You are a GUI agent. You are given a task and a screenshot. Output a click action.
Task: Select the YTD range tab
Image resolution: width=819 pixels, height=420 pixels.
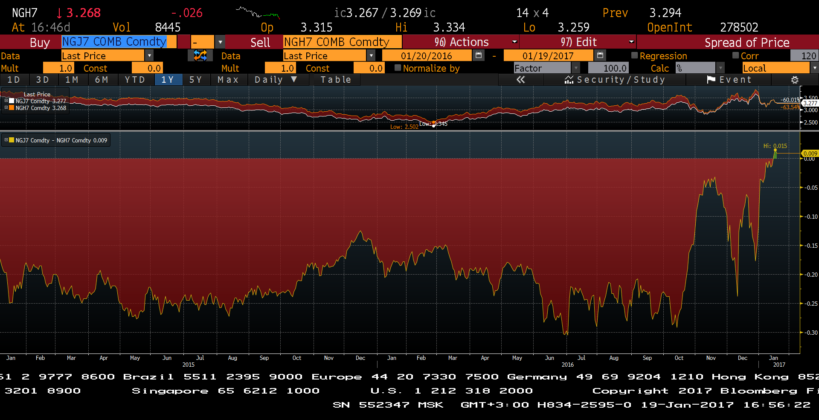pyautogui.click(x=135, y=80)
